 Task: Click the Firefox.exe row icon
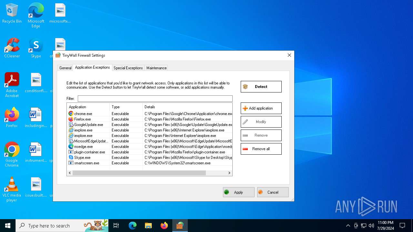[x=71, y=119]
